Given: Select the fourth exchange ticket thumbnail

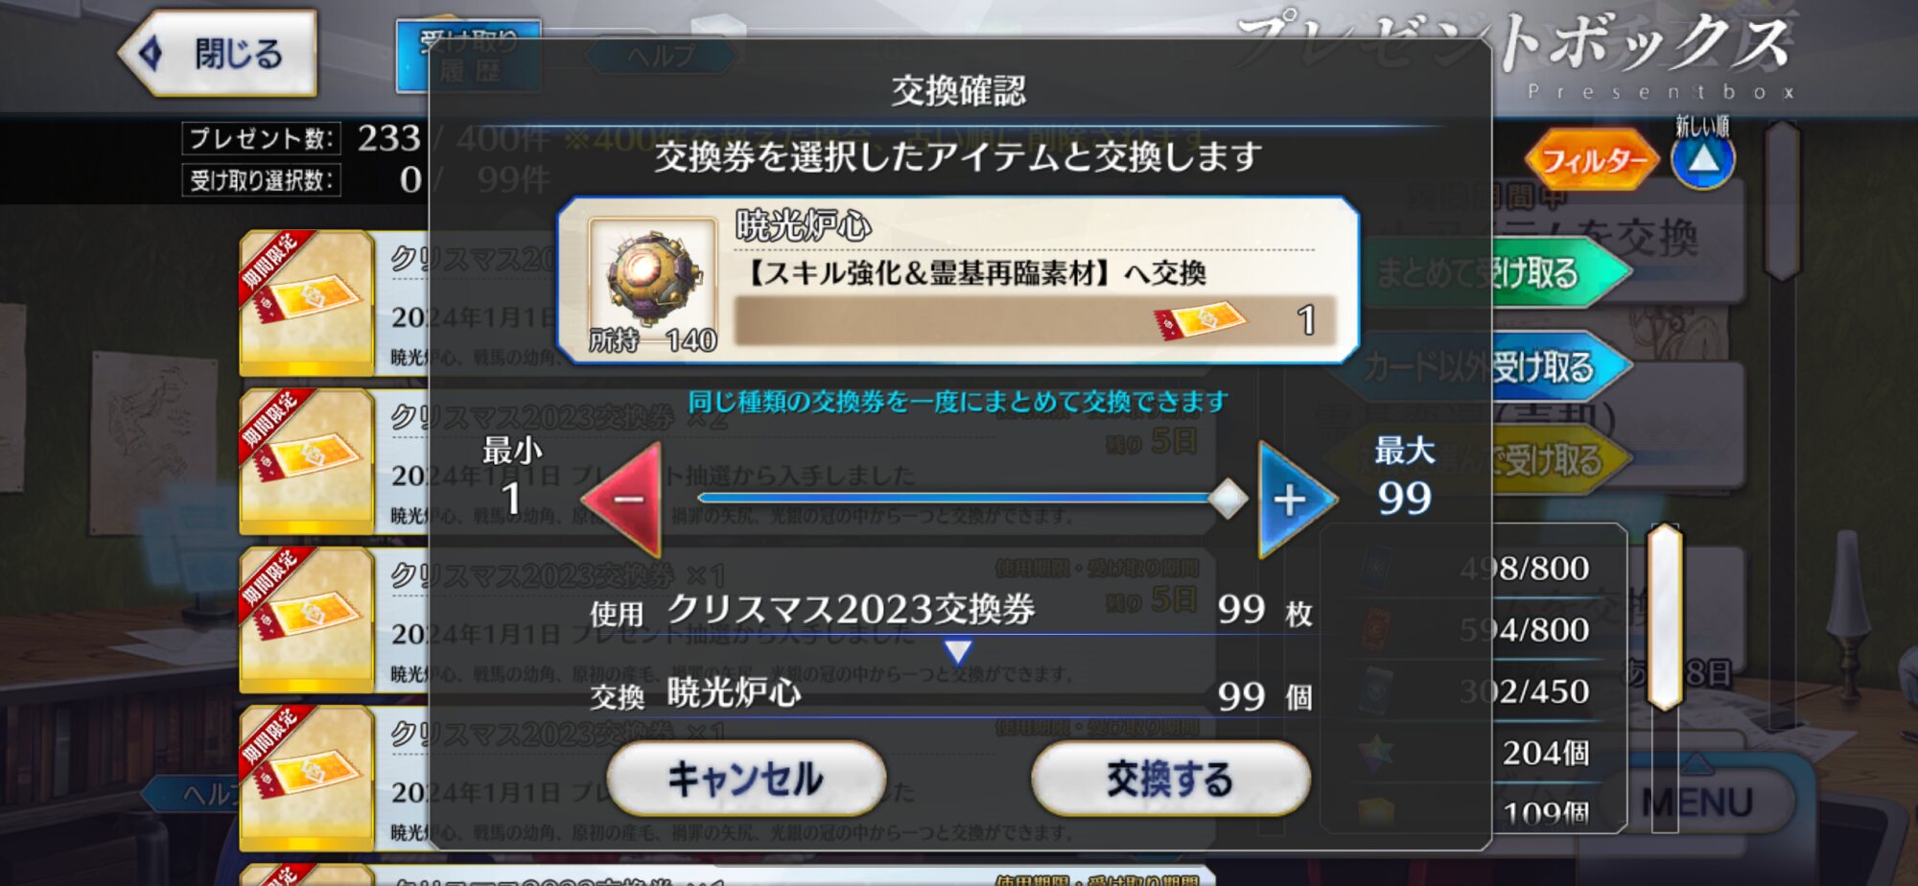Looking at the screenshot, I should pos(306,778).
